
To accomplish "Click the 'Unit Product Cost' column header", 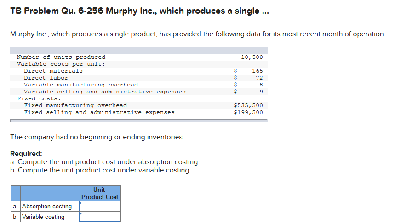I will pyautogui.click(x=100, y=193).
